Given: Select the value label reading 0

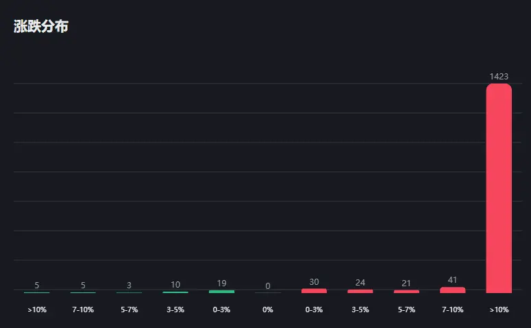Looking at the screenshot, I should point(268,286).
